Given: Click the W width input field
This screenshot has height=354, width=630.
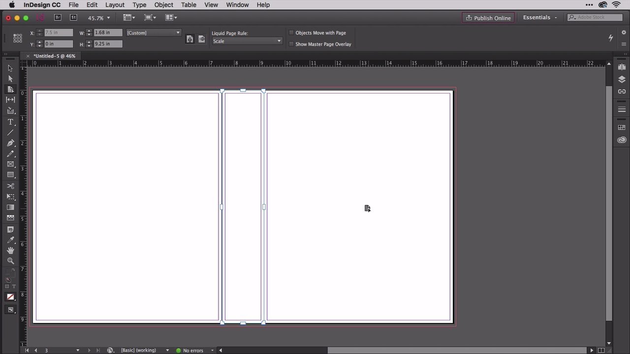Looking at the screenshot, I should (108, 32).
